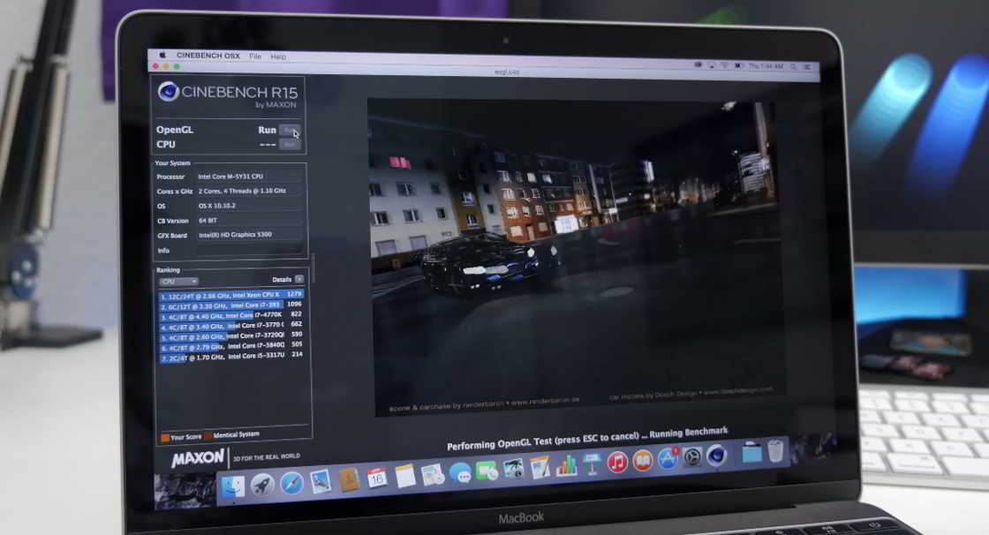Viewport: 989px width, 535px height.
Task: Open App Store icon in Dock
Action: [x=668, y=459]
